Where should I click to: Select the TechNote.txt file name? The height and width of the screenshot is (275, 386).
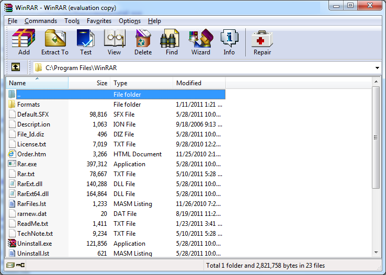coord(35,233)
